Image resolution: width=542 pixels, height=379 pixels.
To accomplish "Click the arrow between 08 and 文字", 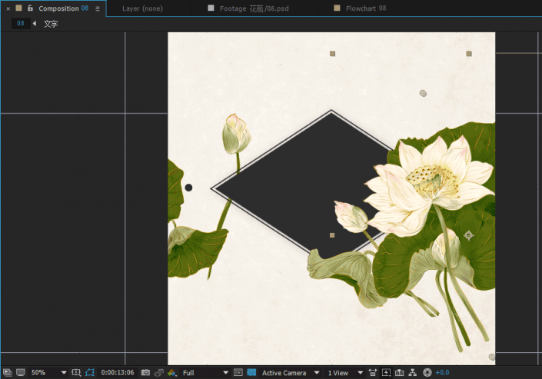I will point(35,24).
